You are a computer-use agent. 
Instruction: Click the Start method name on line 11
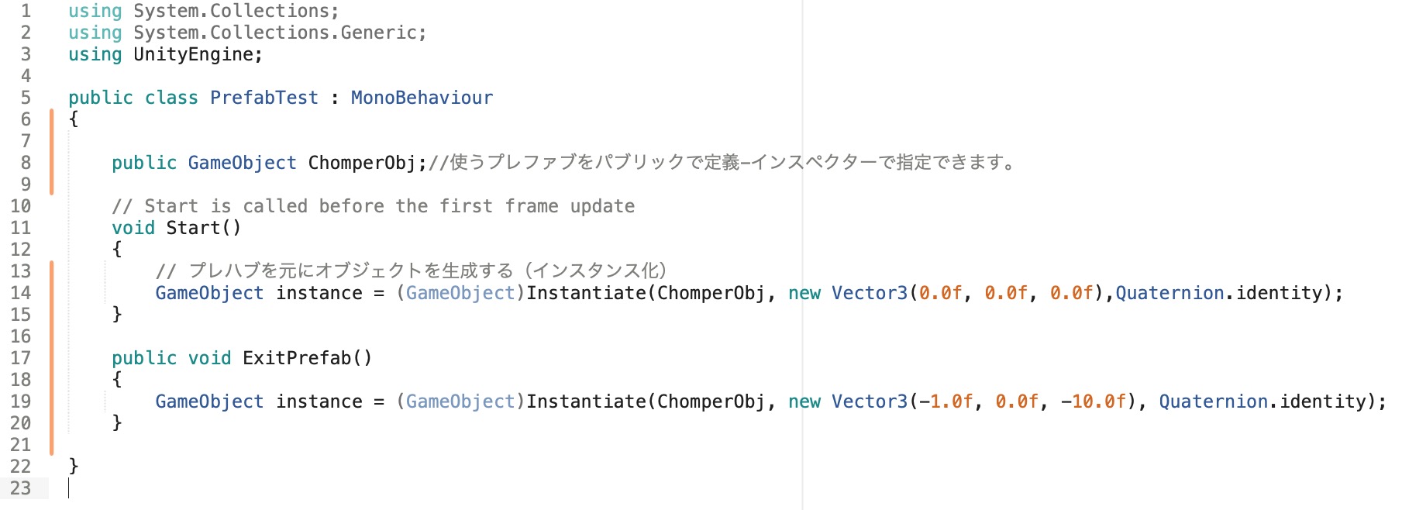point(193,228)
